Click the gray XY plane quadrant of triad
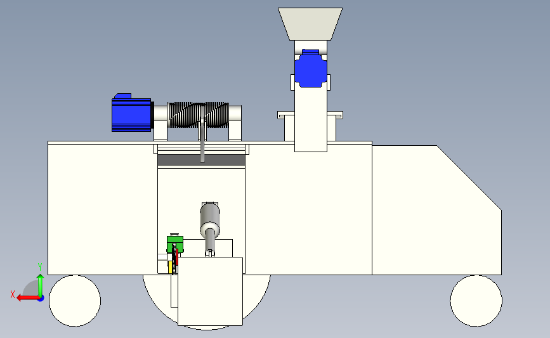Screen dimensions: 550x338 pyautogui.click(x=32, y=289)
